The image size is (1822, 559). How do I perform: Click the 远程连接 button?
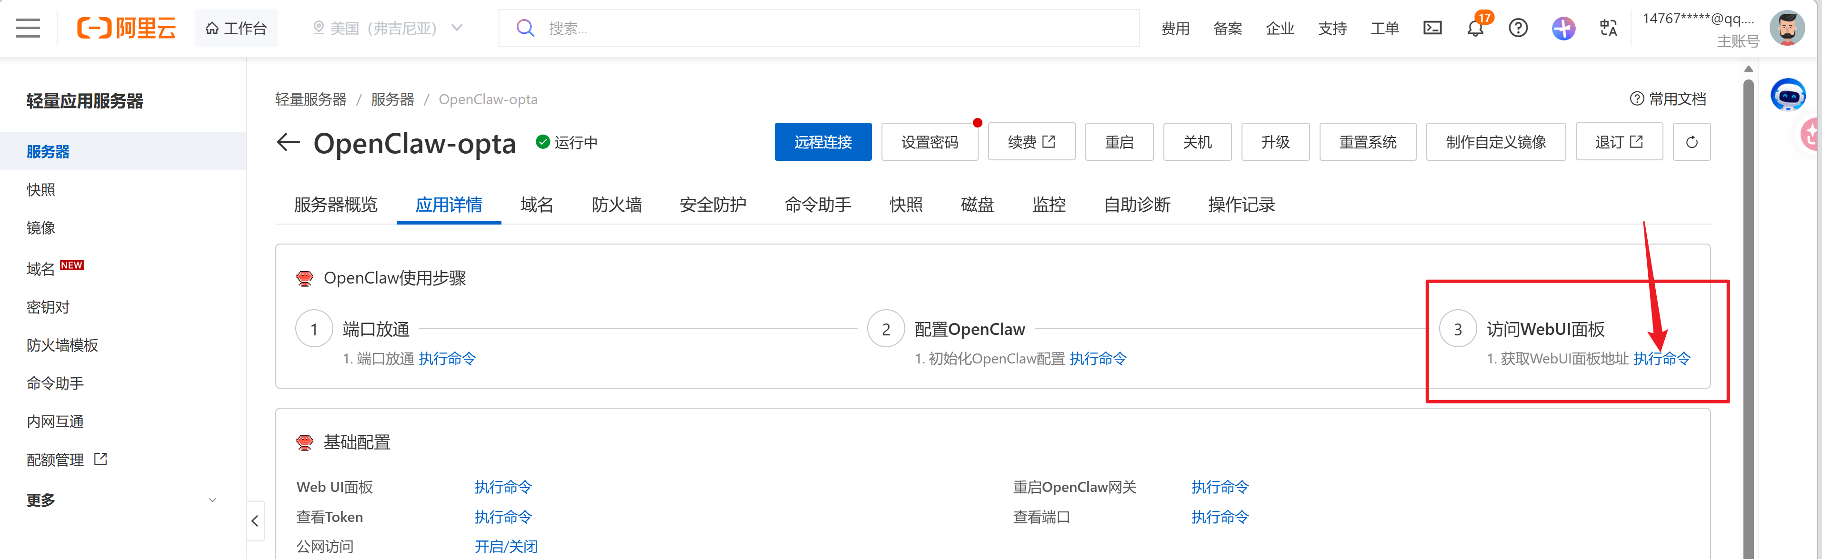pyautogui.click(x=822, y=141)
